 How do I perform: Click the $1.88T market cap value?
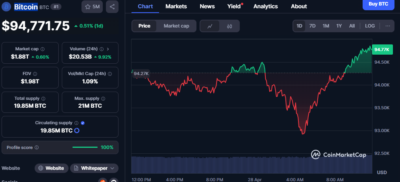20,57
